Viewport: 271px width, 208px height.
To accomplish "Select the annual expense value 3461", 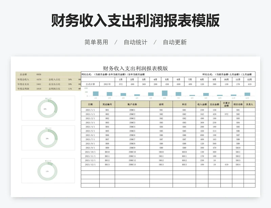I will [39, 84].
